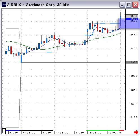Click the red arrow at bottom right

click(136, 132)
